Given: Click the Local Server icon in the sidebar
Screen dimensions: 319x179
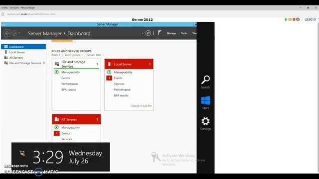Looking at the screenshot, I should point(6,52).
